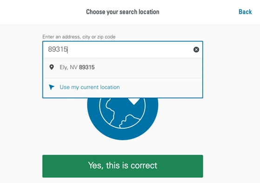This screenshot has height=183, width=260.
Task: Confirm with 'Yes, this is correct' button
Action: 123,166
